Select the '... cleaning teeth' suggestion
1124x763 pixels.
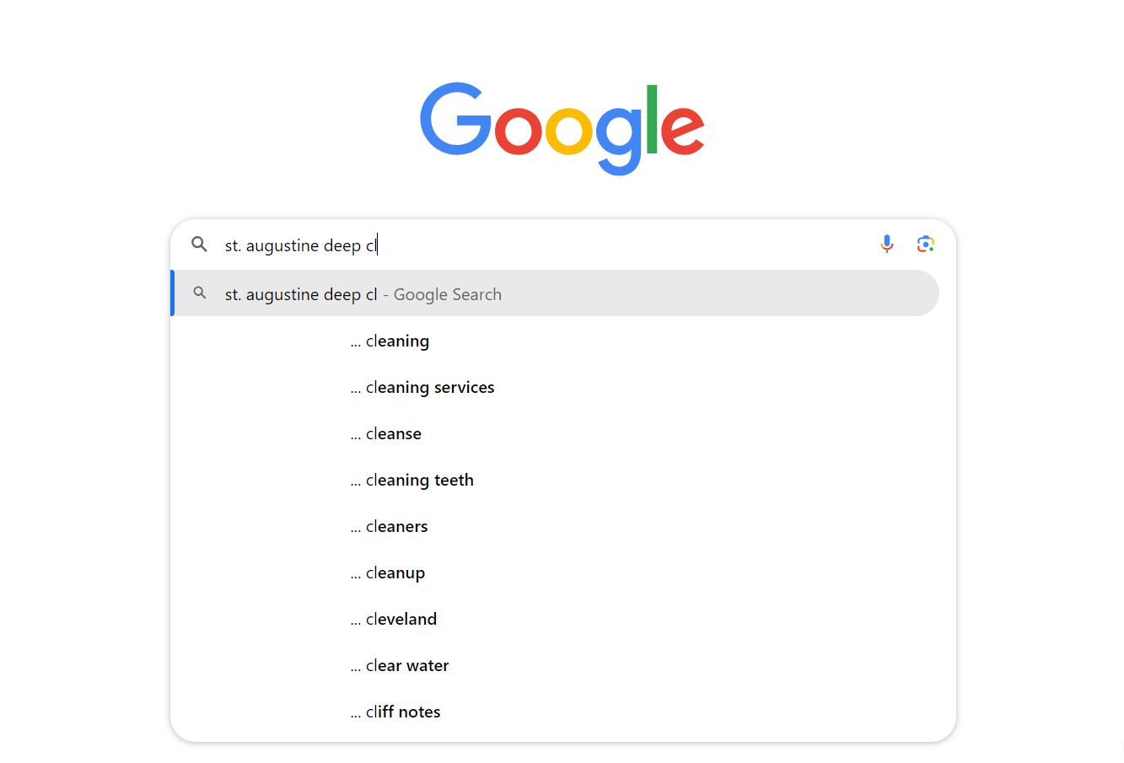pyautogui.click(x=419, y=480)
